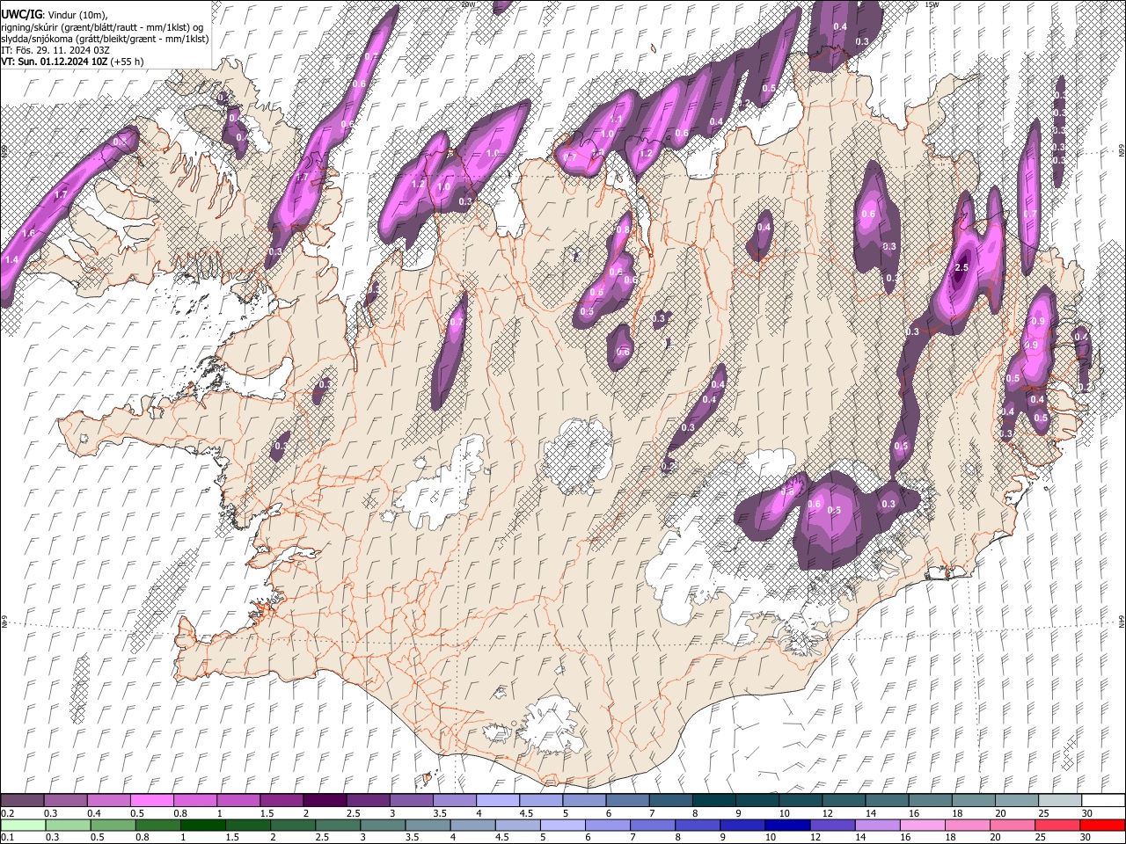This screenshot has height=844, width=1126.
Task: Click the 1.1 value on the north coast
Action: (617, 120)
